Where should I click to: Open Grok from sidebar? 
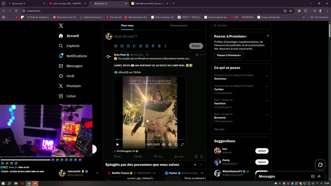click(66, 76)
